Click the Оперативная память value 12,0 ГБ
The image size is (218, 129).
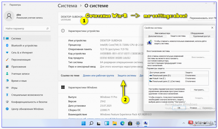point(114,49)
